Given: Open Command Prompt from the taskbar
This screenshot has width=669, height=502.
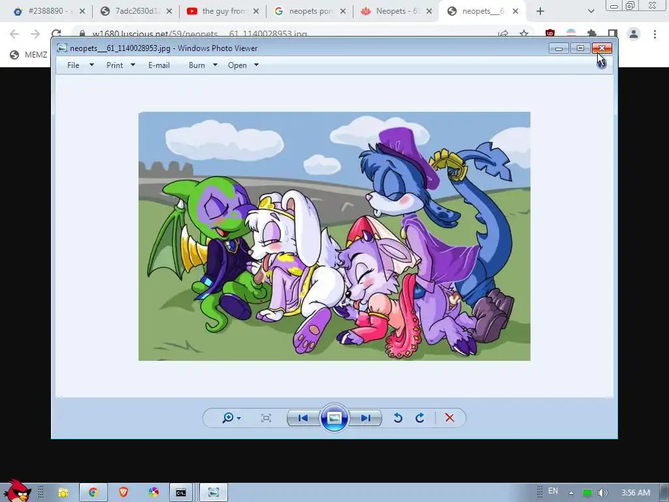Looking at the screenshot, I should click(181, 493).
